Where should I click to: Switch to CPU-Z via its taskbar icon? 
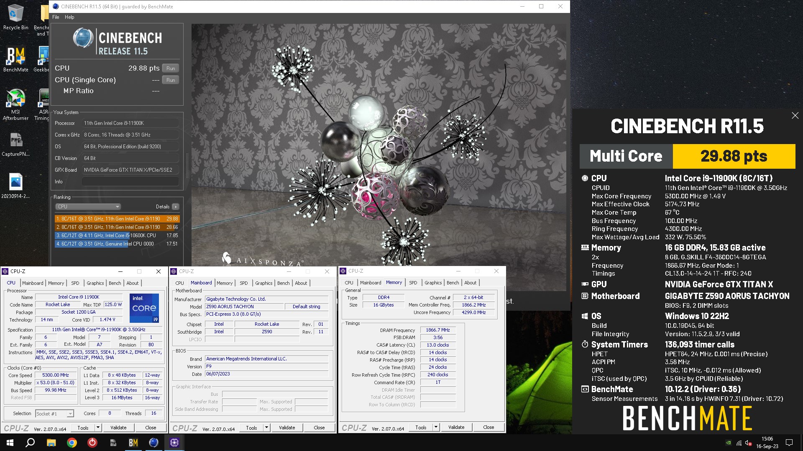pos(174,443)
